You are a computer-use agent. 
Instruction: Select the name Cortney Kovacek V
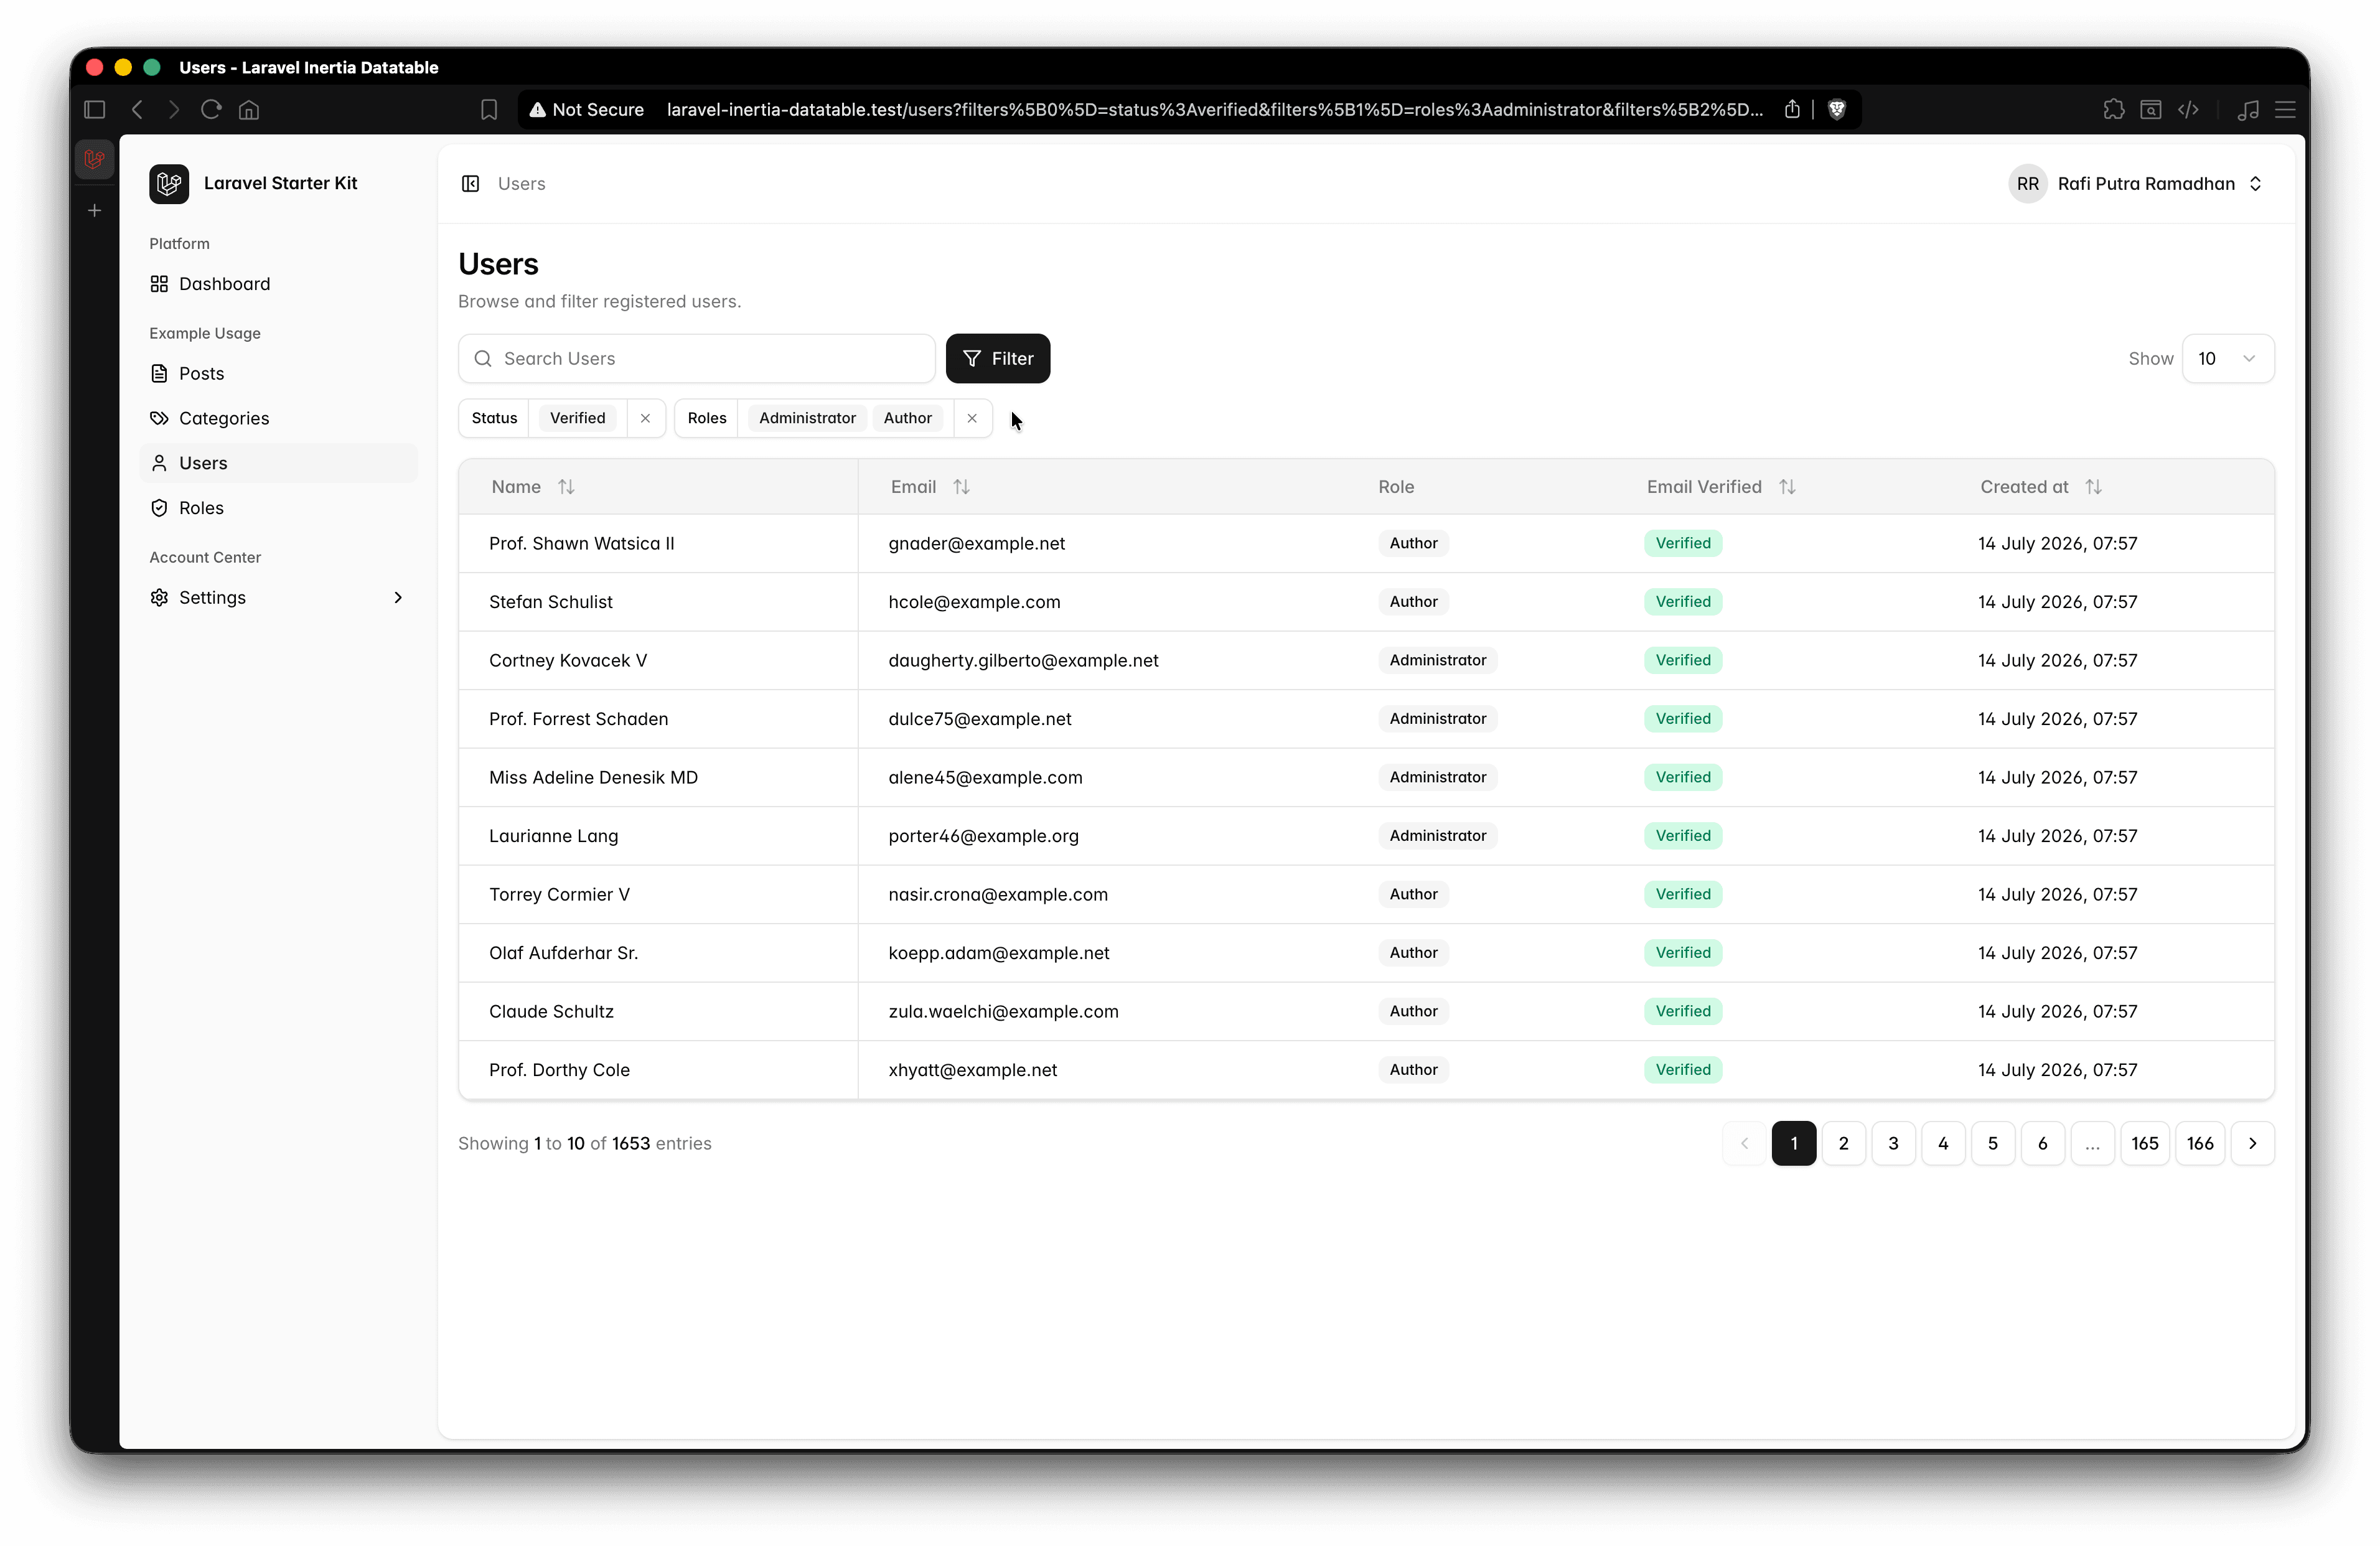click(567, 660)
